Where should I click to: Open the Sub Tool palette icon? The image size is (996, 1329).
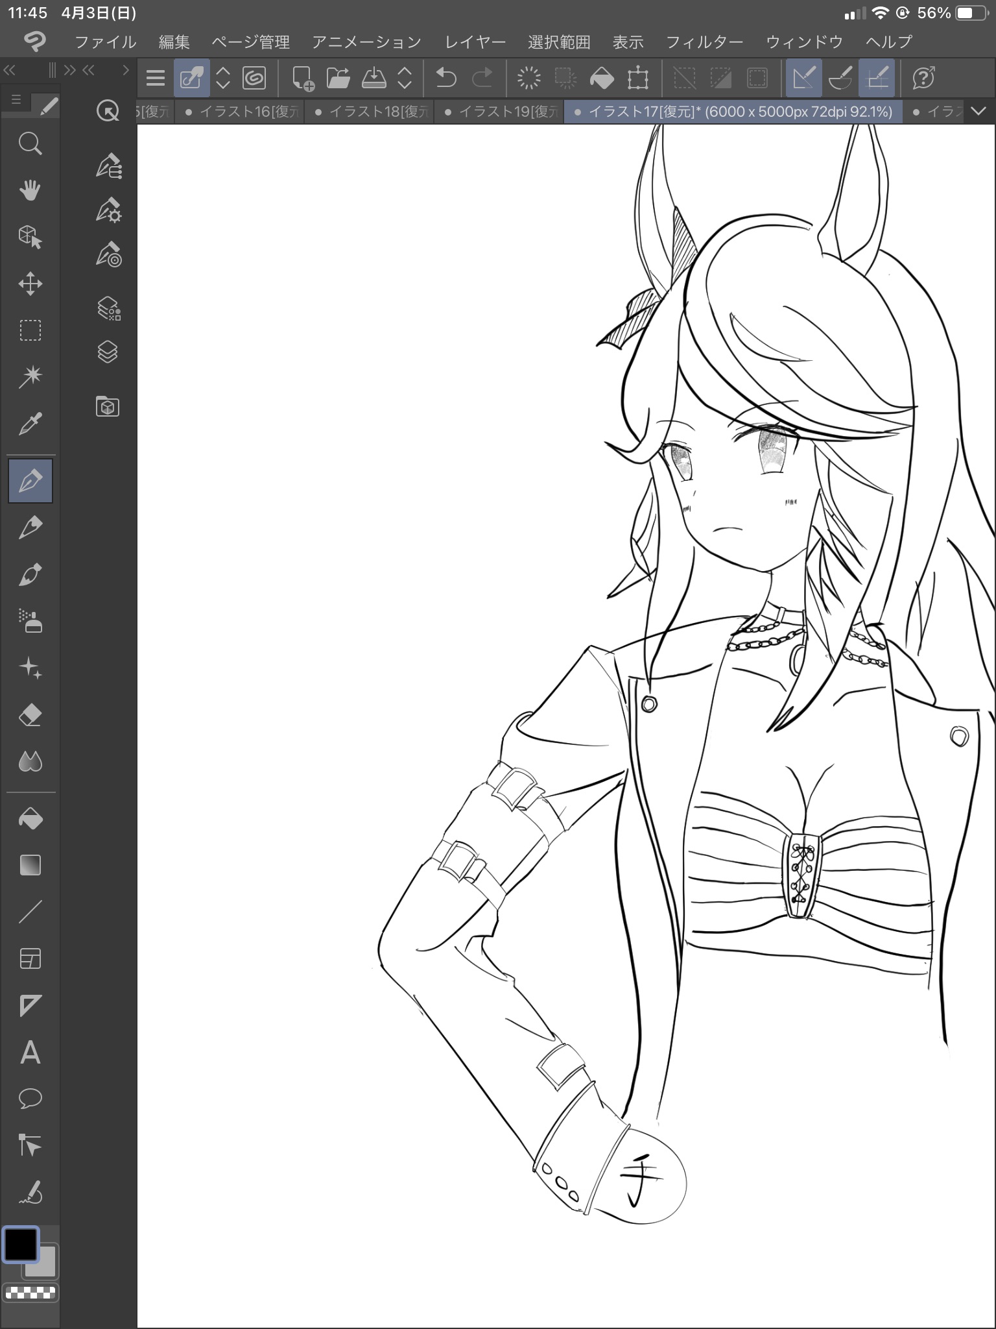tap(108, 165)
